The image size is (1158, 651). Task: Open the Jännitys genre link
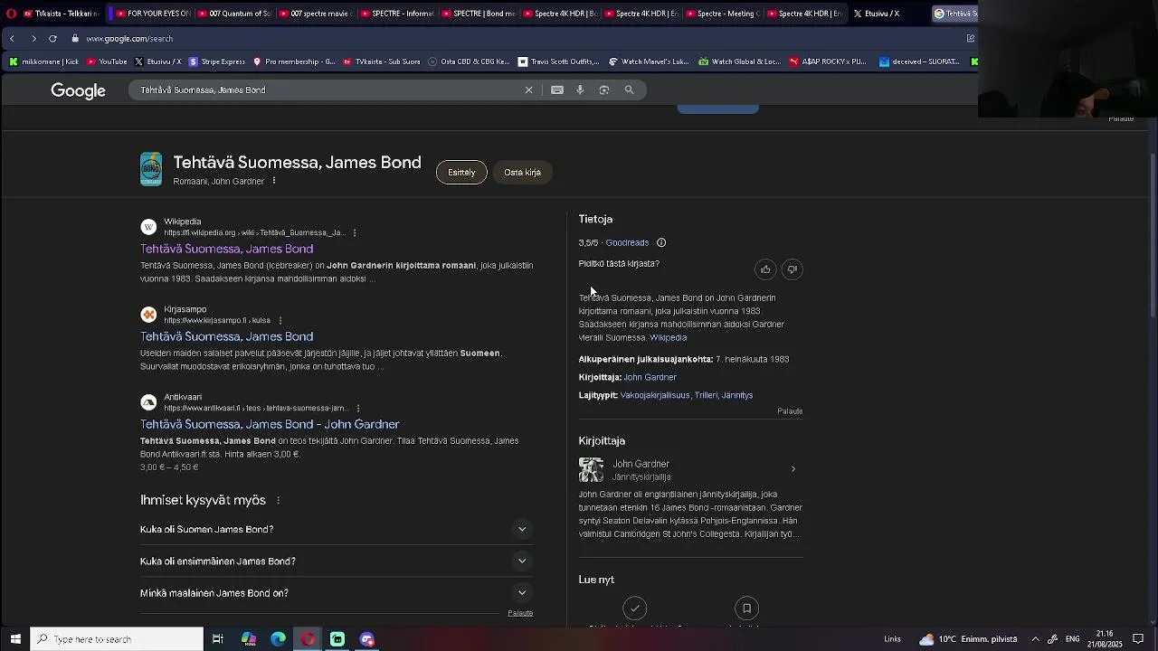(737, 396)
